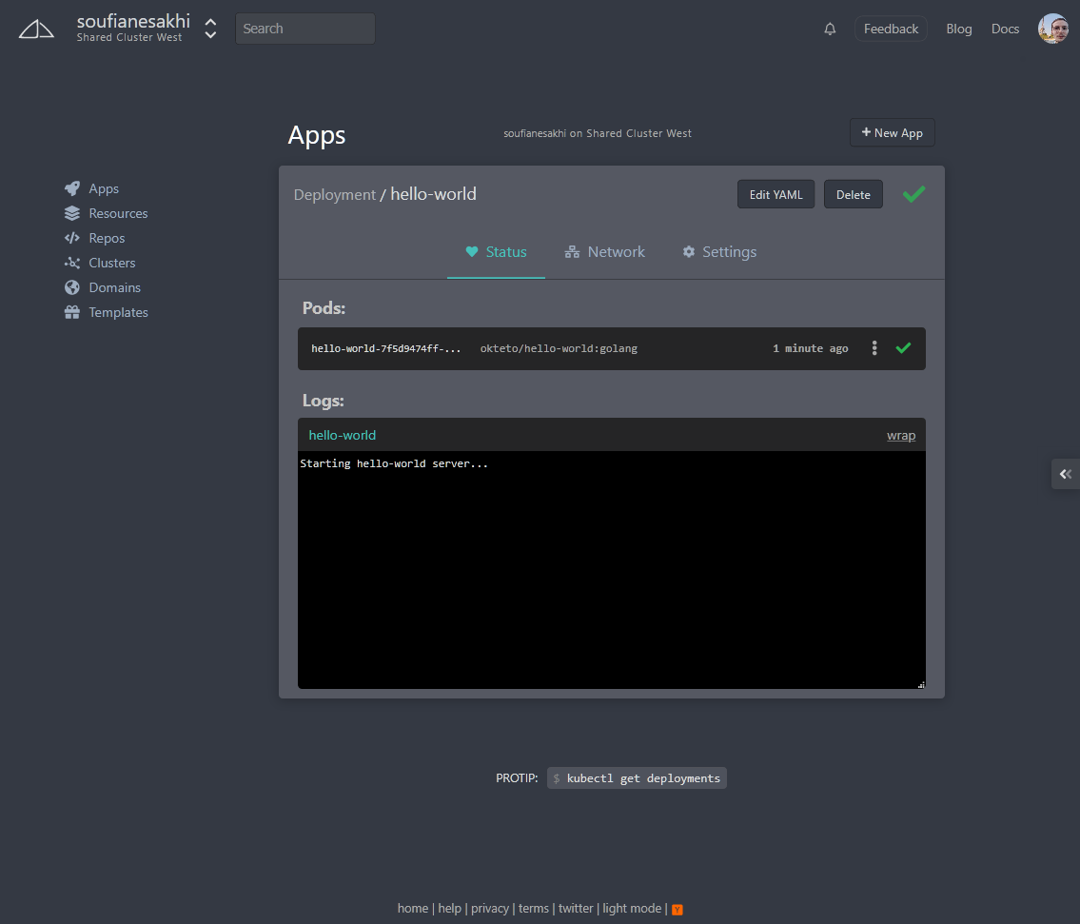Switch to light mode in footer

pyautogui.click(x=632, y=908)
